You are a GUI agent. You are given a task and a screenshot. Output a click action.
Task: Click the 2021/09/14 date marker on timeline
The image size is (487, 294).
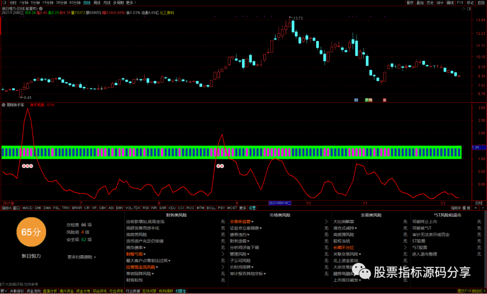tap(280, 203)
